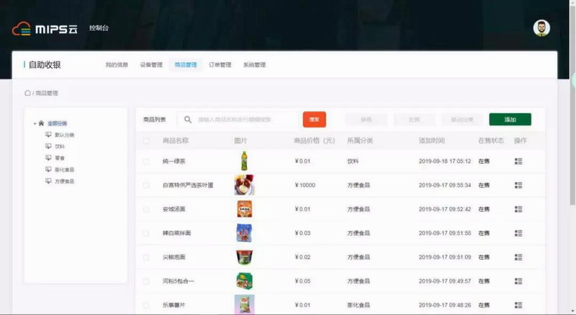The width and height of the screenshot is (576, 315).
Task: Tick the checkbox for 统一绿茶
Action: pyautogui.click(x=146, y=161)
